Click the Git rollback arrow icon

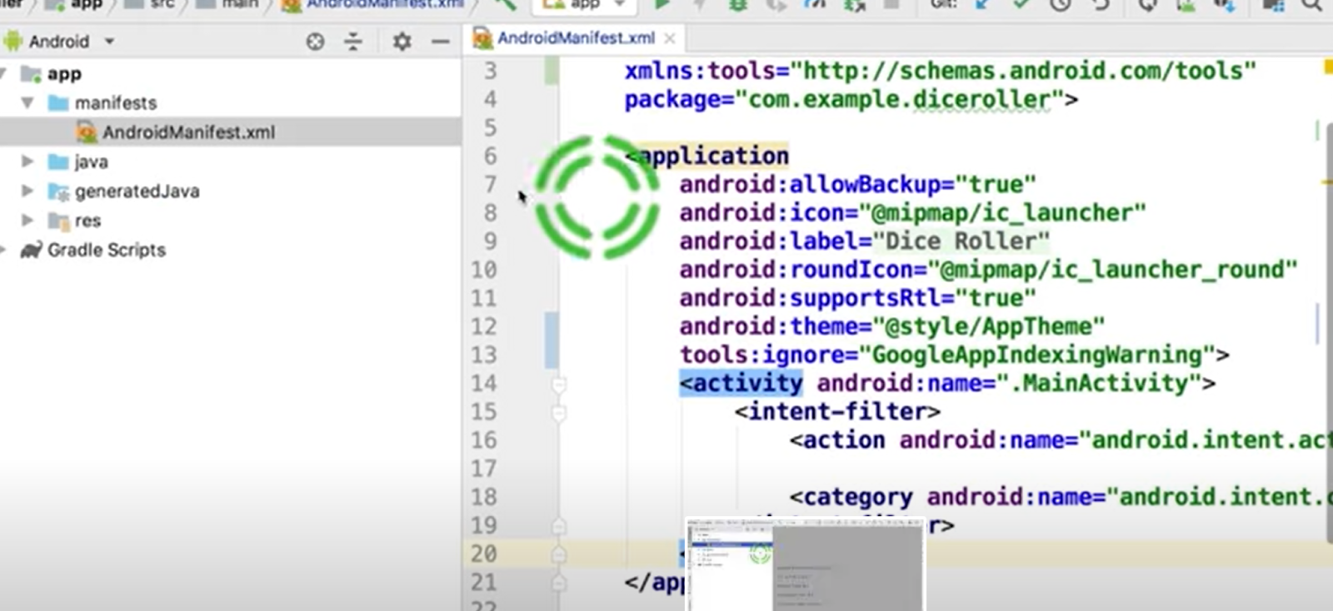[x=1101, y=5]
